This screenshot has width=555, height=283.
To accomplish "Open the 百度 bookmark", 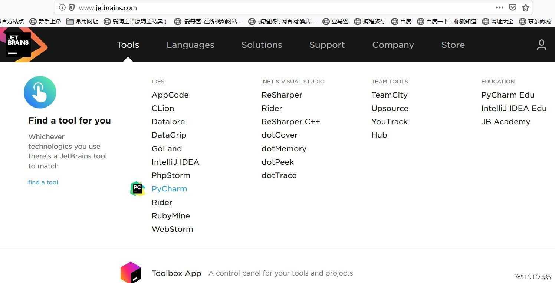I will tap(401, 22).
